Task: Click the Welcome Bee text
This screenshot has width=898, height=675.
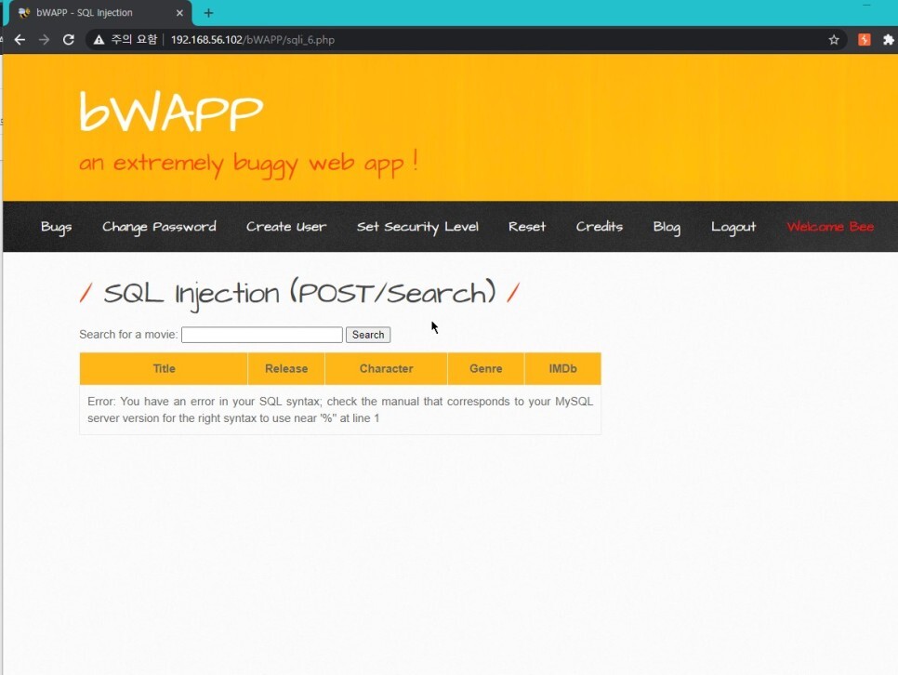Action: click(830, 227)
